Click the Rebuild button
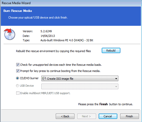 click(111, 50)
